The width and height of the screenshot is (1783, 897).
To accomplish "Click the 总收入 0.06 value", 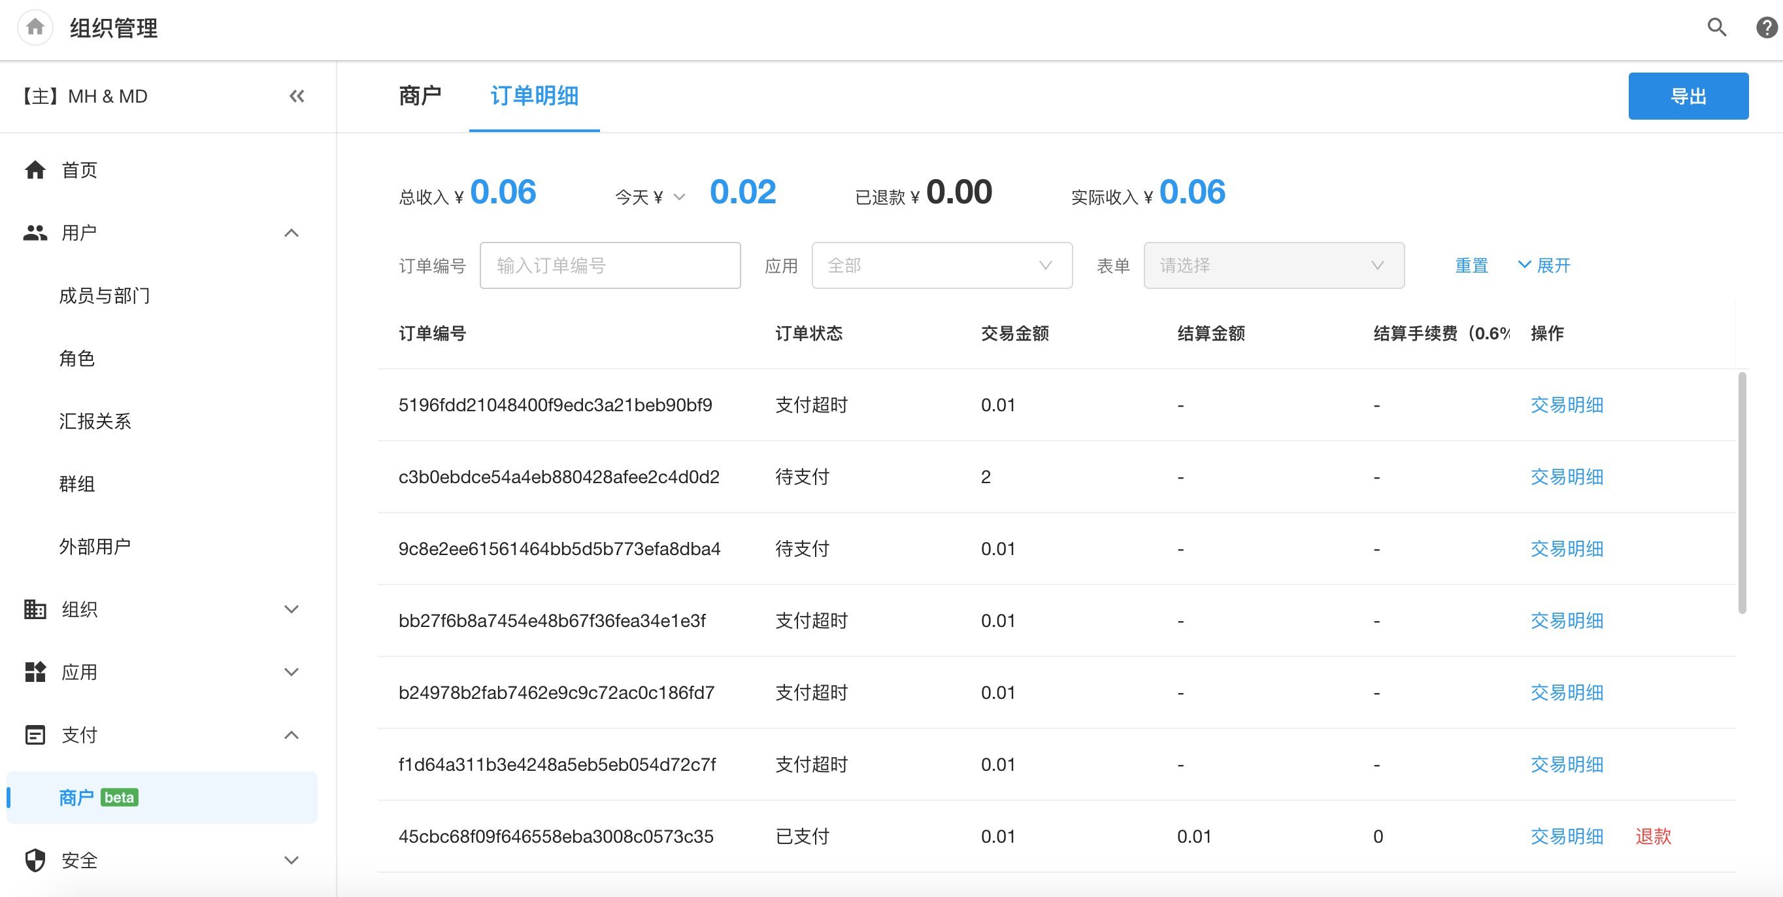I will point(503,192).
